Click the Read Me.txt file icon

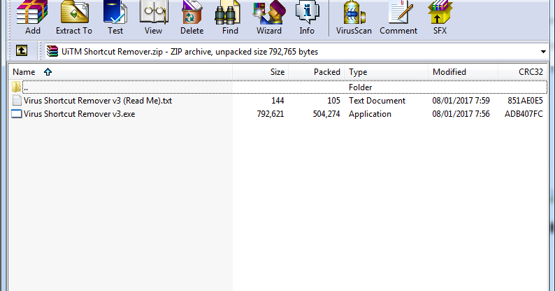(x=17, y=101)
